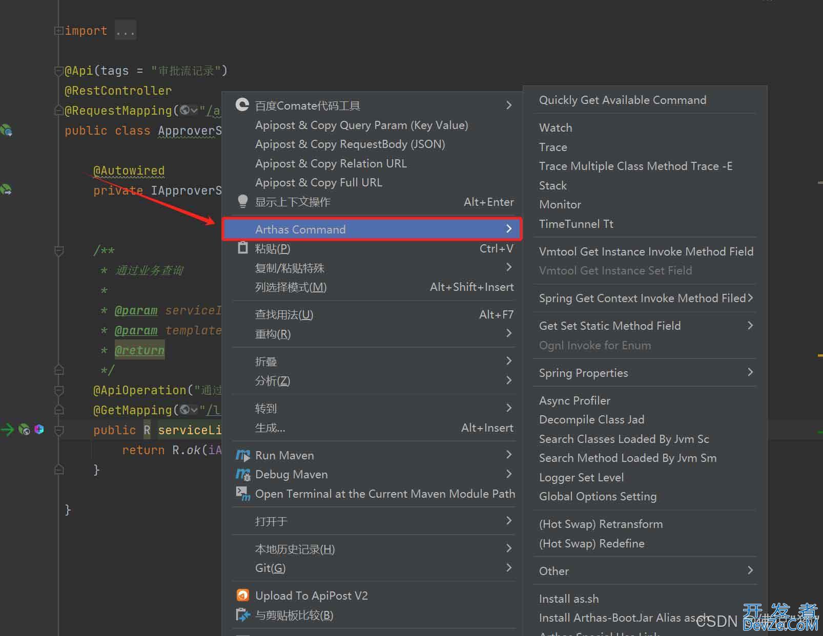Click the orange ApiPost upload icon

(243, 595)
